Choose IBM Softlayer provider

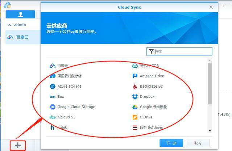click(x=148, y=127)
